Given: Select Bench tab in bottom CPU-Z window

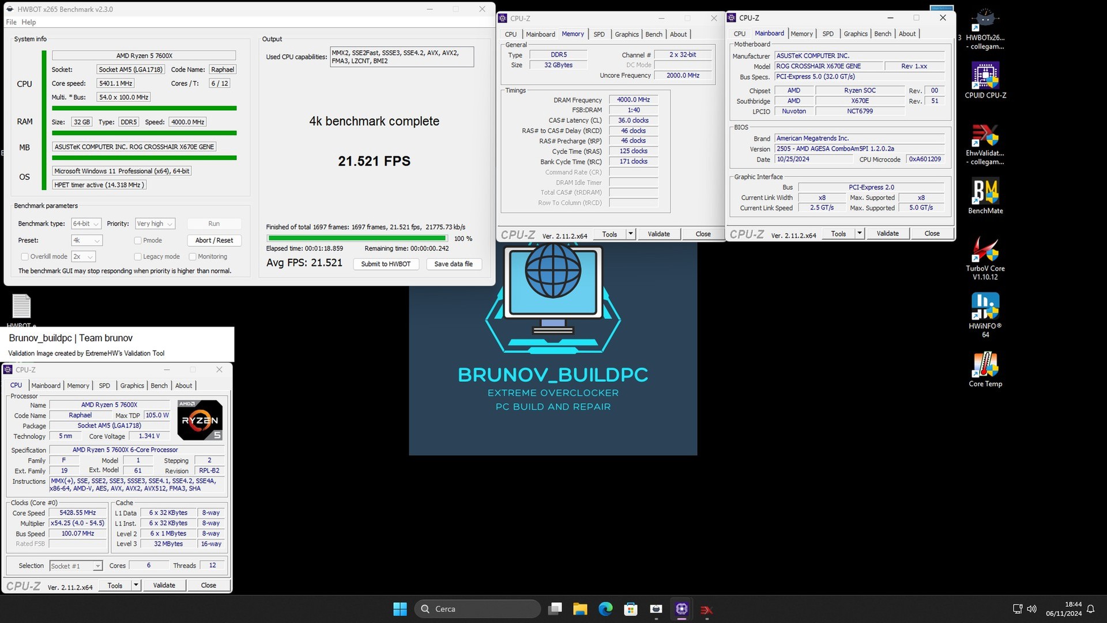Looking at the screenshot, I should pyautogui.click(x=159, y=385).
